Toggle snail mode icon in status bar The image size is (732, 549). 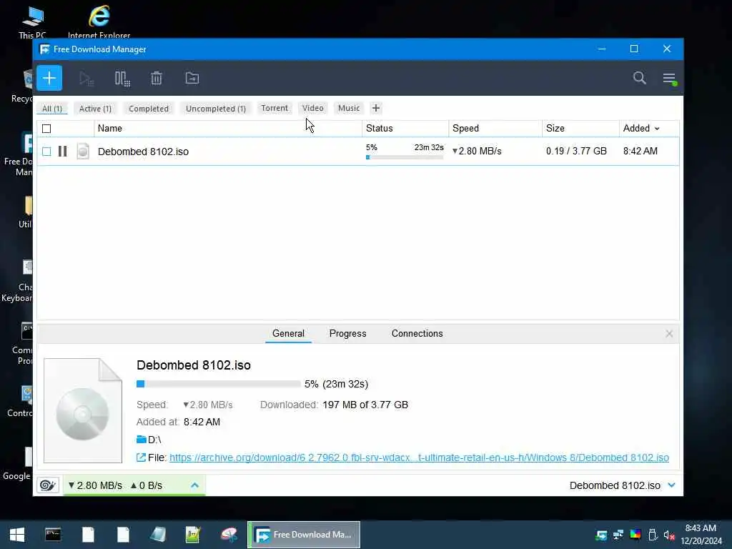click(x=48, y=485)
